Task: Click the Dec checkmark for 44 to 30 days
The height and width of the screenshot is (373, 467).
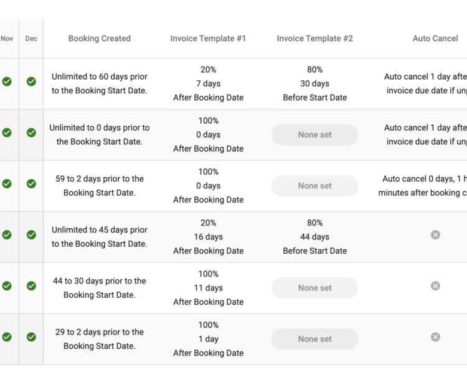Action: click(x=31, y=286)
